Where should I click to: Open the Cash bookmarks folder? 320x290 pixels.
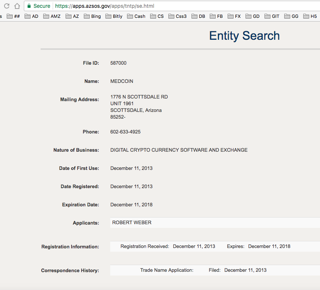point(136,16)
